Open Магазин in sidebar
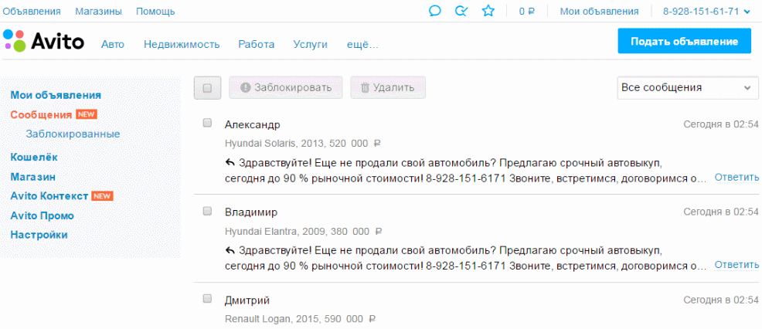The width and height of the screenshot is (762, 329). (33, 177)
